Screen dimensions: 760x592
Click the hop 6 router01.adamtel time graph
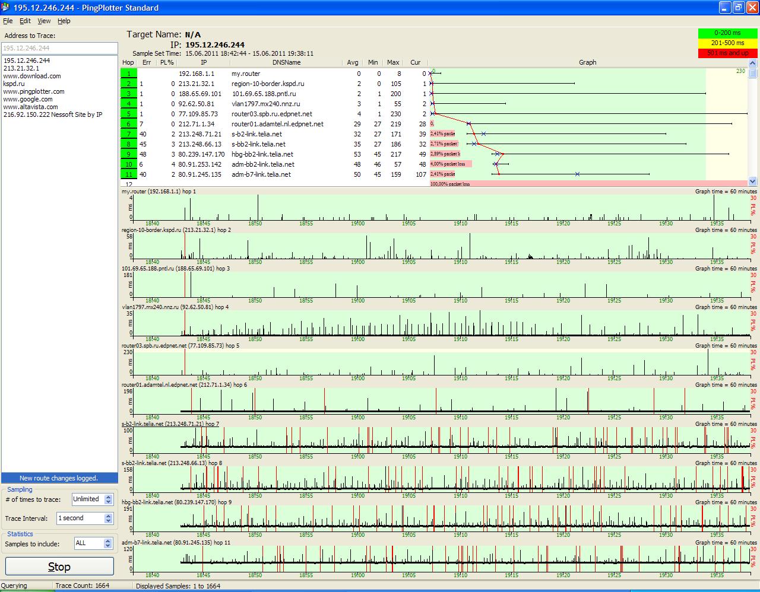tap(441, 400)
